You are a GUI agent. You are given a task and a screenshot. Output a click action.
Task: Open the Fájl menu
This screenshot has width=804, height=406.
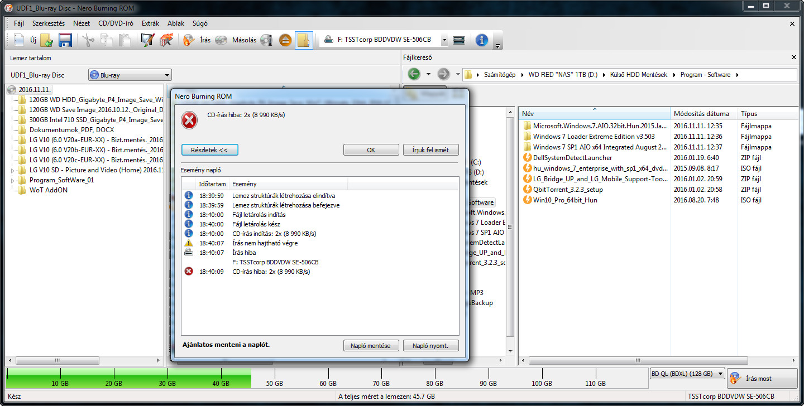[19, 23]
